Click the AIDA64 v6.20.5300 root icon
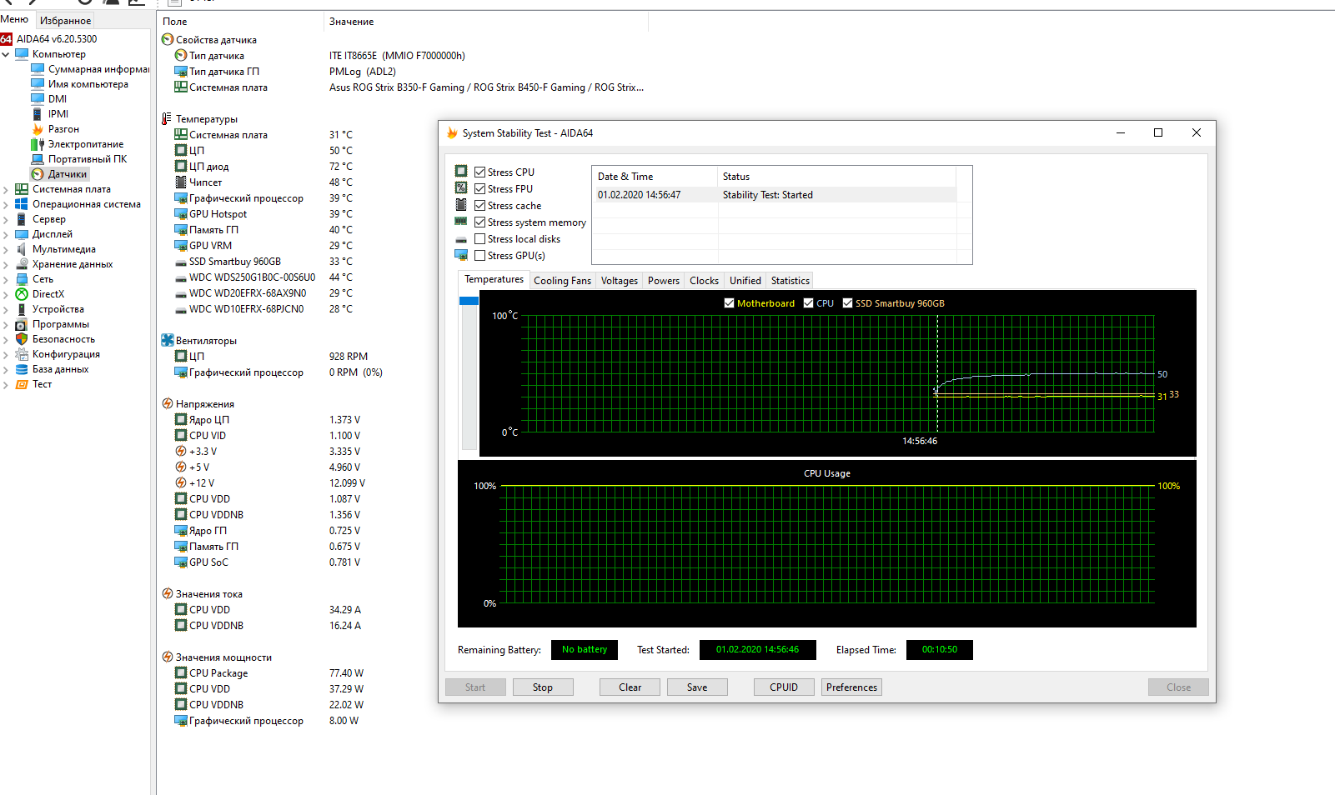1335x795 pixels. click(6, 39)
